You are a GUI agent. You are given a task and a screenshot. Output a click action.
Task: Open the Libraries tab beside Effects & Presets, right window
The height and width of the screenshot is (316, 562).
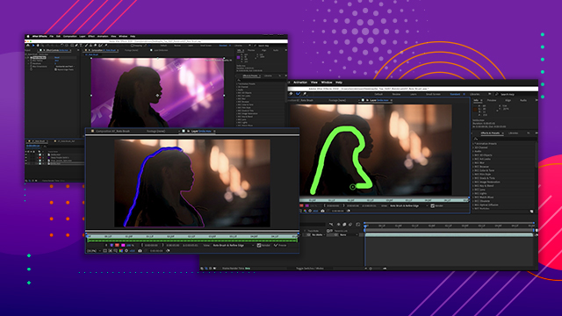(513, 133)
